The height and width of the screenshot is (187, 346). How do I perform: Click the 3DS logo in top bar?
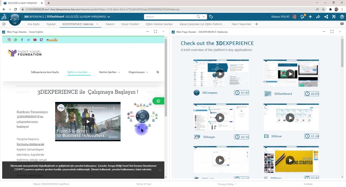point(4,17)
